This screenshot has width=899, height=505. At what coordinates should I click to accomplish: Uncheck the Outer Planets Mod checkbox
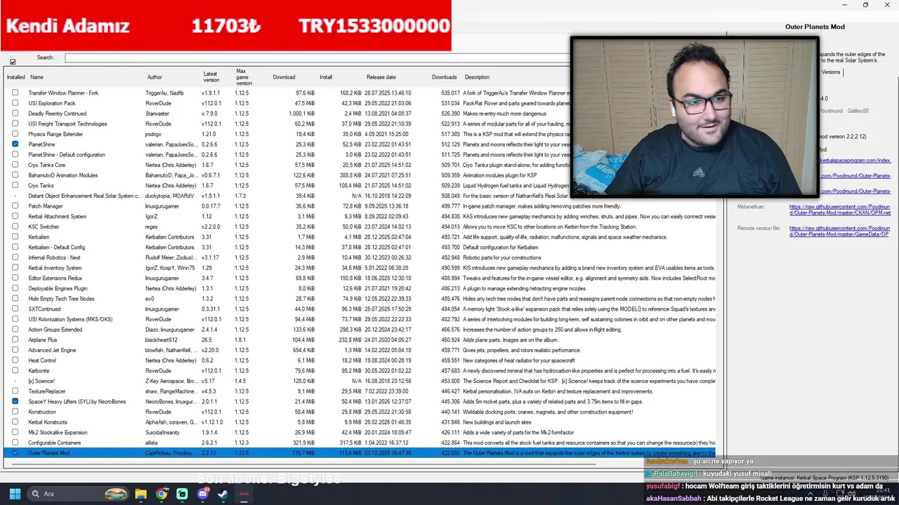click(15, 453)
